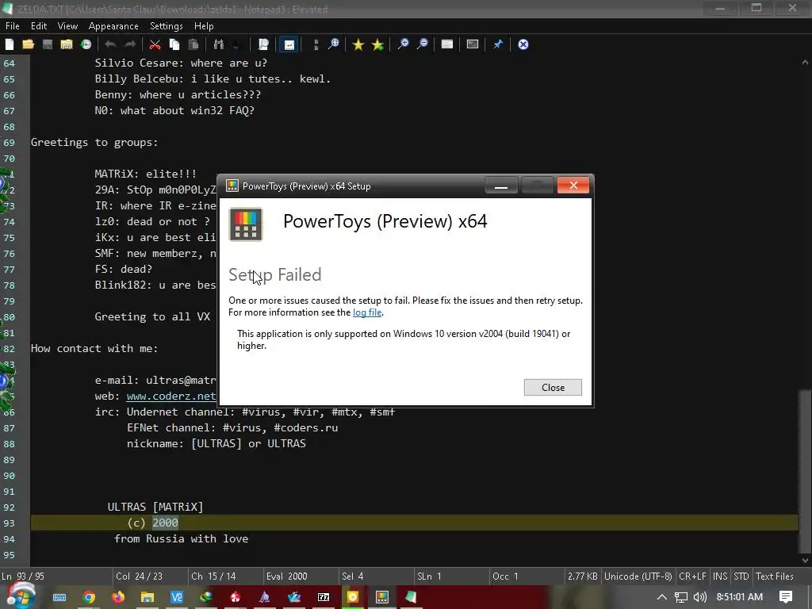This screenshot has width=812, height=609.
Task: Click the www.coderz.net link in editor
Action: pyautogui.click(x=171, y=396)
